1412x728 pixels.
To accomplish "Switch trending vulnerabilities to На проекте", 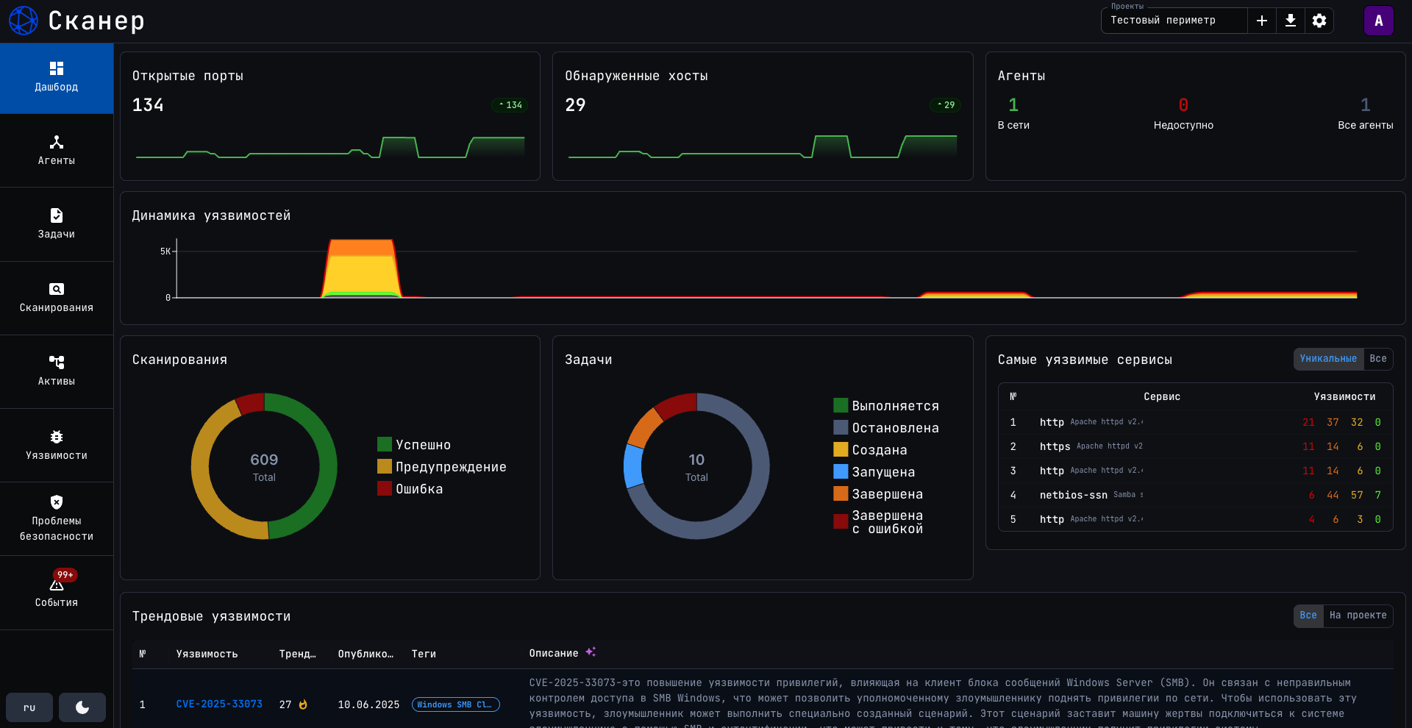I will point(1358,615).
